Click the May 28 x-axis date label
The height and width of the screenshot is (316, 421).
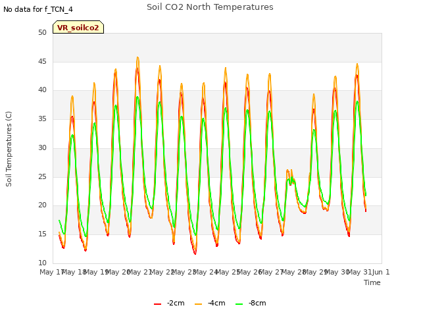coord(293,272)
